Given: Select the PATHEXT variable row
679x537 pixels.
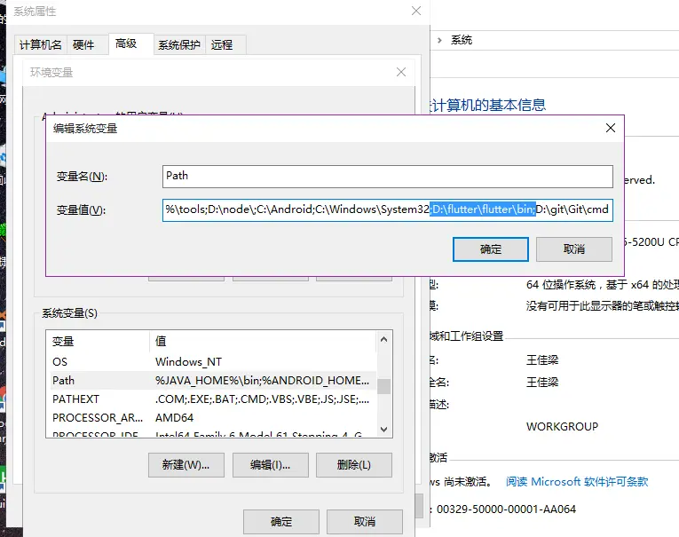Looking at the screenshot, I should point(213,399).
